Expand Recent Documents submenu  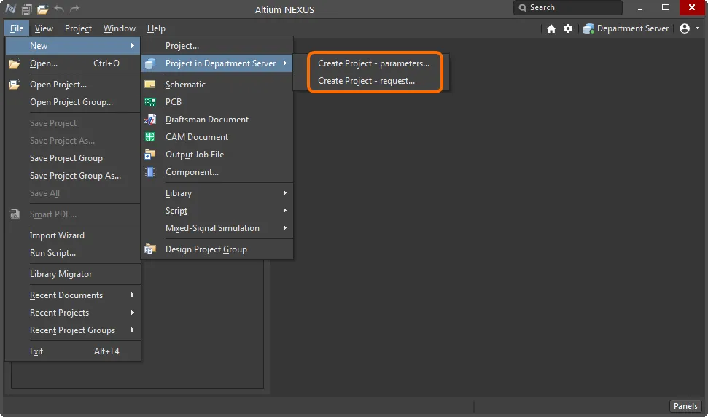coord(73,295)
